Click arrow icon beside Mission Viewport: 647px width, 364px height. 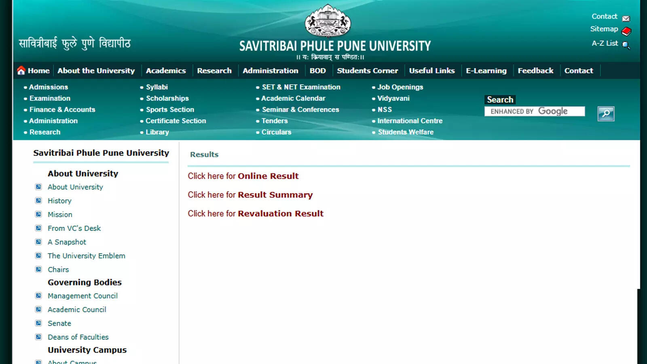point(38,214)
